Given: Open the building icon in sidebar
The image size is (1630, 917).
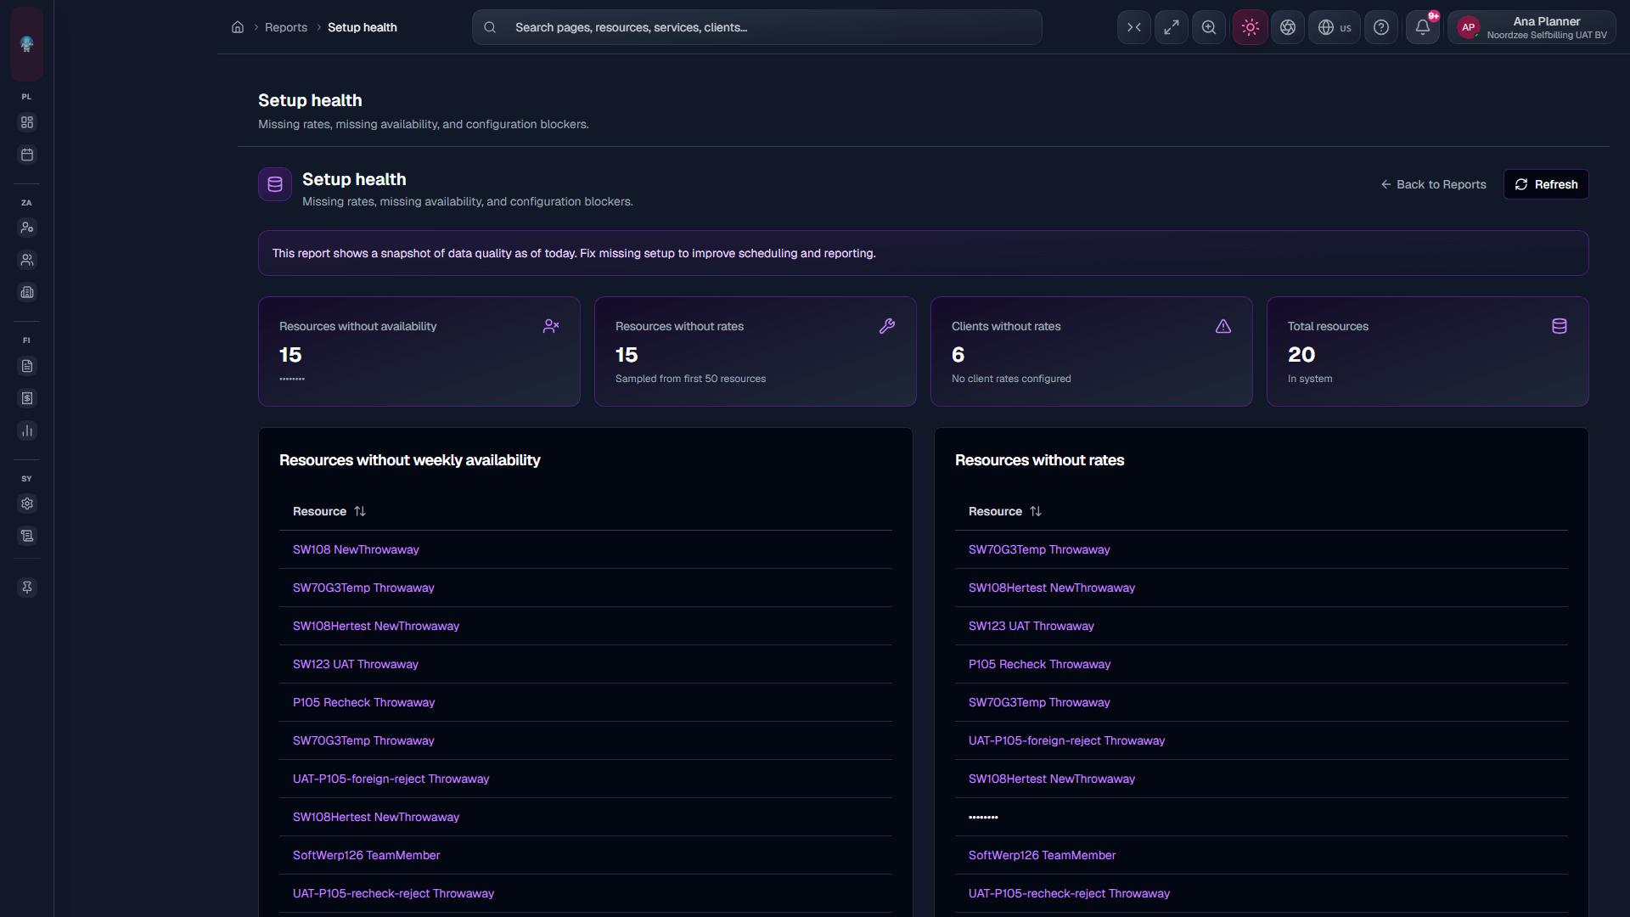Looking at the screenshot, I should pyautogui.click(x=27, y=292).
